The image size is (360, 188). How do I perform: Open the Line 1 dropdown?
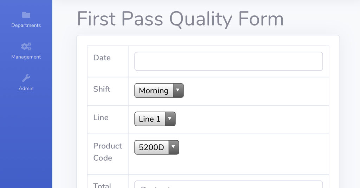tap(150, 119)
